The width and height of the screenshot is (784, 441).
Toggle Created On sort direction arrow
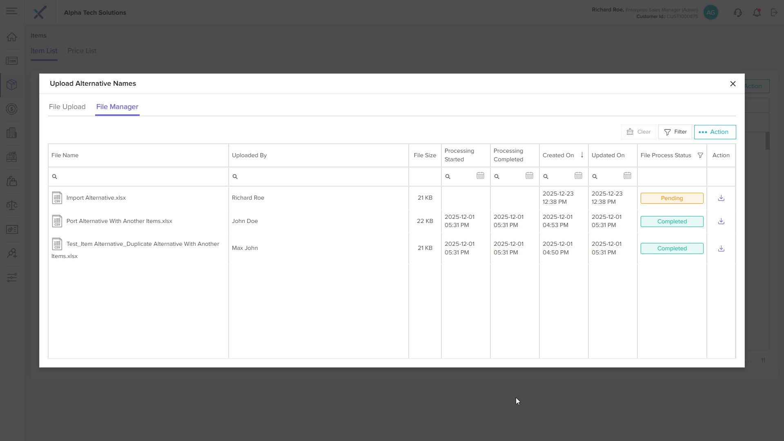582,155
